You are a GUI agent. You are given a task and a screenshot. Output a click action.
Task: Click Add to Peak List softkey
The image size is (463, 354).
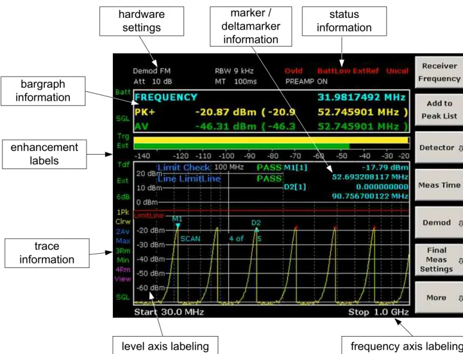click(439, 110)
